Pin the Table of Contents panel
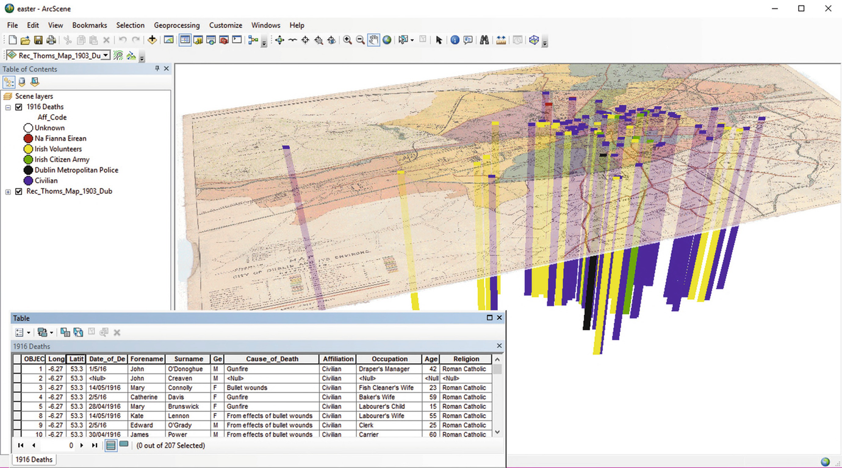The width and height of the screenshot is (842, 468). coord(157,69)
